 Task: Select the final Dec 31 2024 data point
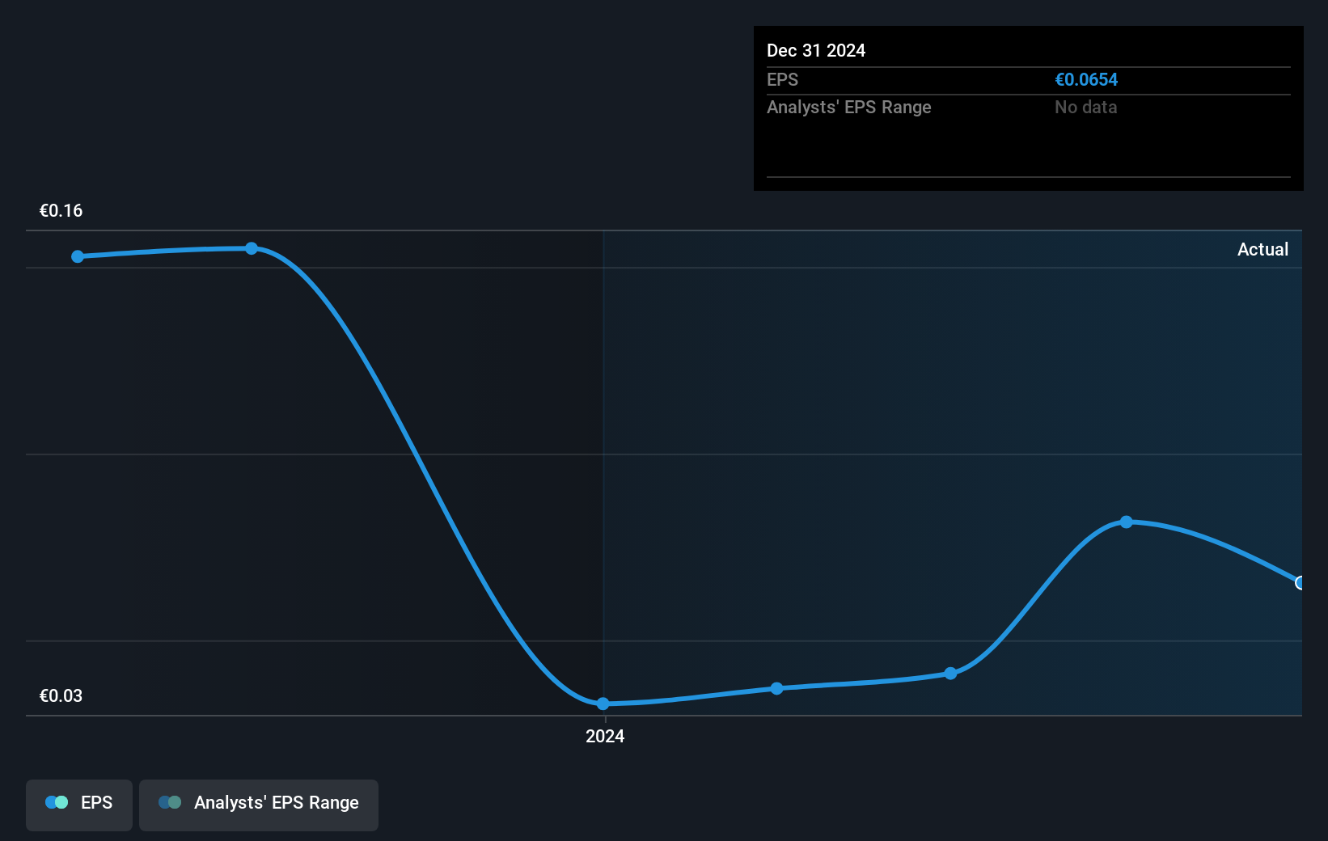click(x=1300, y=582)
